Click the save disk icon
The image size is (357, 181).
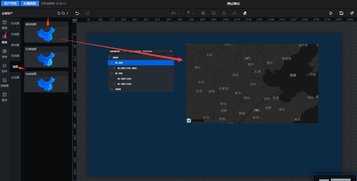(341, 13)
